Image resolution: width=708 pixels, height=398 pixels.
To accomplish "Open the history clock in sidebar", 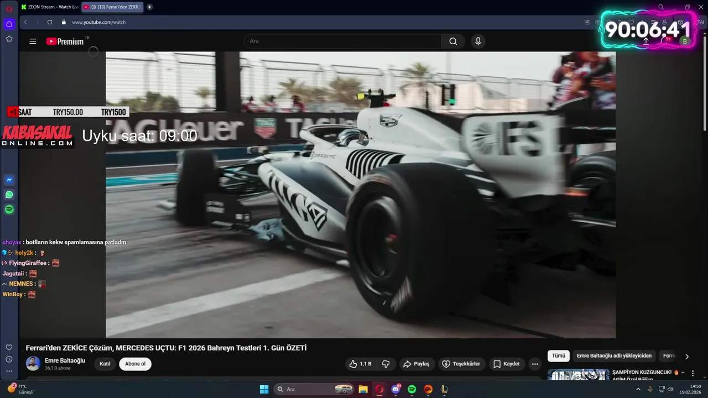I will 9,359.
